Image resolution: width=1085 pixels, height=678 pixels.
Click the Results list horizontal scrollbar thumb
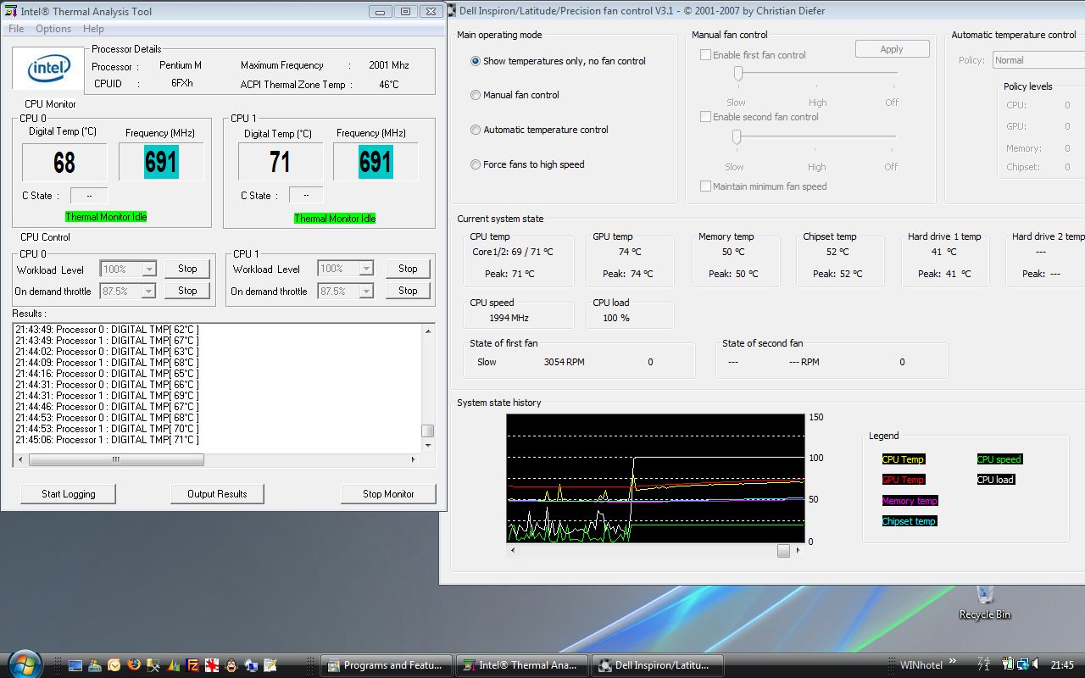coord(116,459)
